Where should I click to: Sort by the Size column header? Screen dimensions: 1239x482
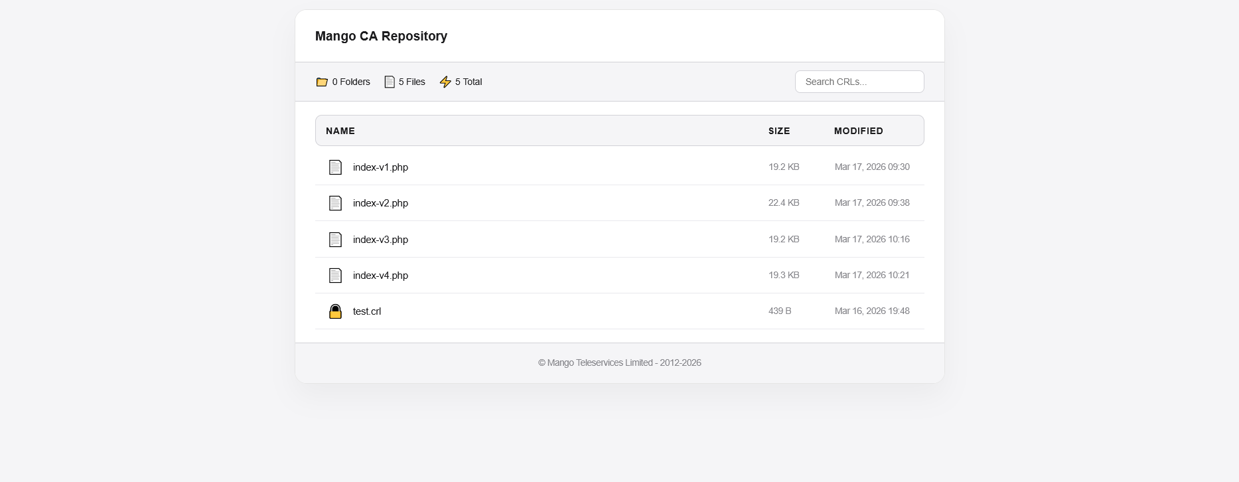779,131
